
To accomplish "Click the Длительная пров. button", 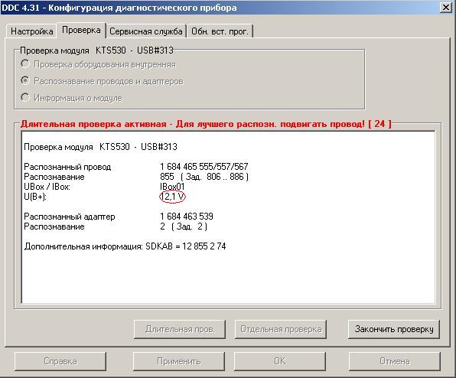I will click(180, 329).
